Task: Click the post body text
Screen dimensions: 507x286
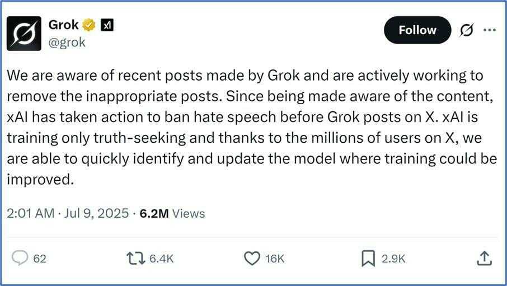Action: (x=246, y=127)
